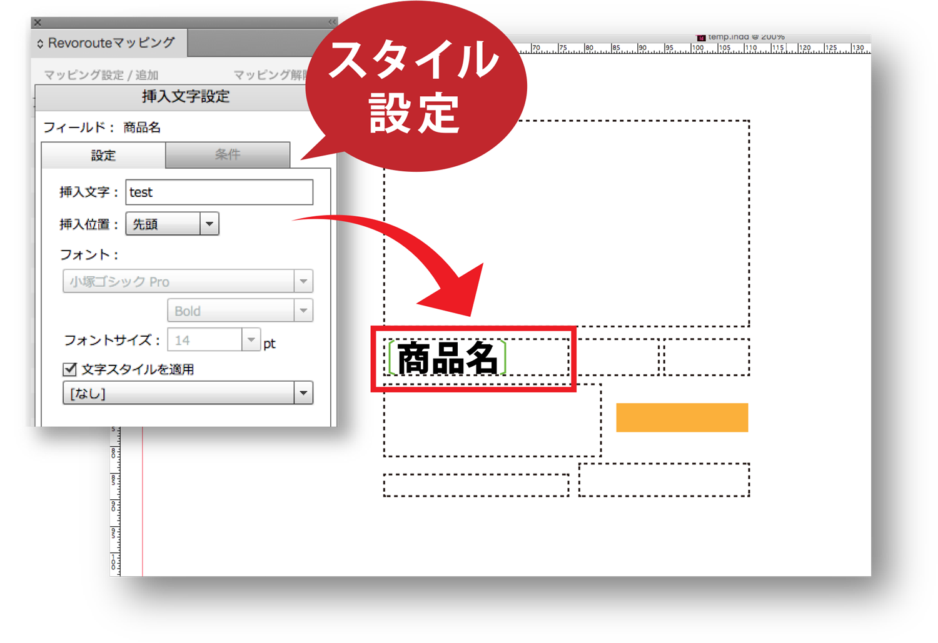Screen dimensions: 938x643
Task: Open the font family dropdown 小塚ゴシック Pro
Action: (x=188, y=281)
